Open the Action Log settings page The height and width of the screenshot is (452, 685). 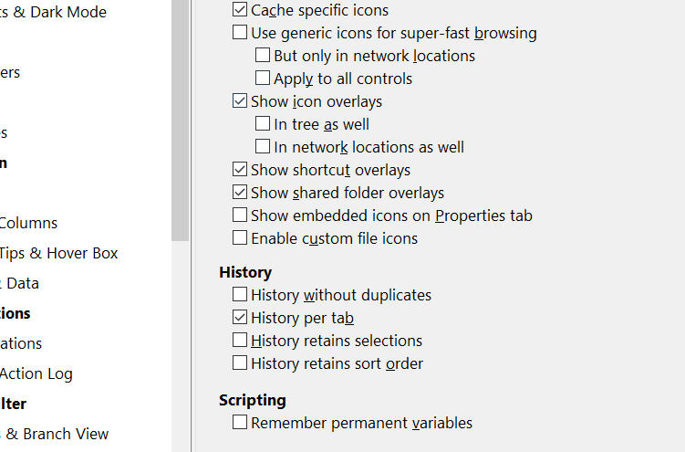[36, 373]
